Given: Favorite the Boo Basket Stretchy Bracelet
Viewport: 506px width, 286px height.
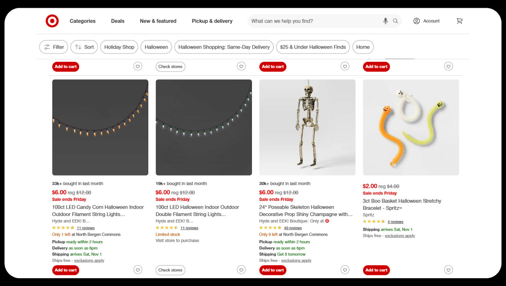Looking at the screenshot, I should coord(449,270).
